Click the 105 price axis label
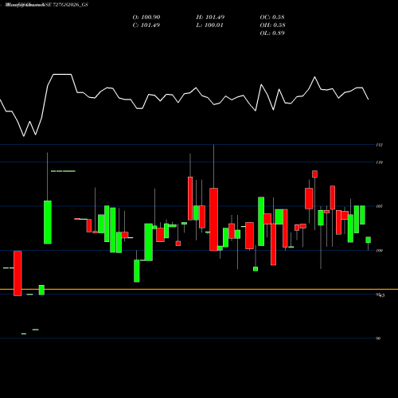The width and height of the screenshot is (398, 398). pyautogui.click(x=380, y=206)
